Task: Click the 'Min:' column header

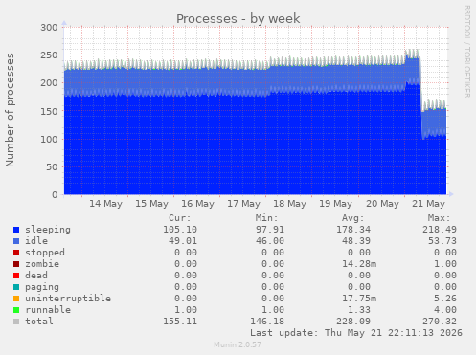Action: point(266,218)
